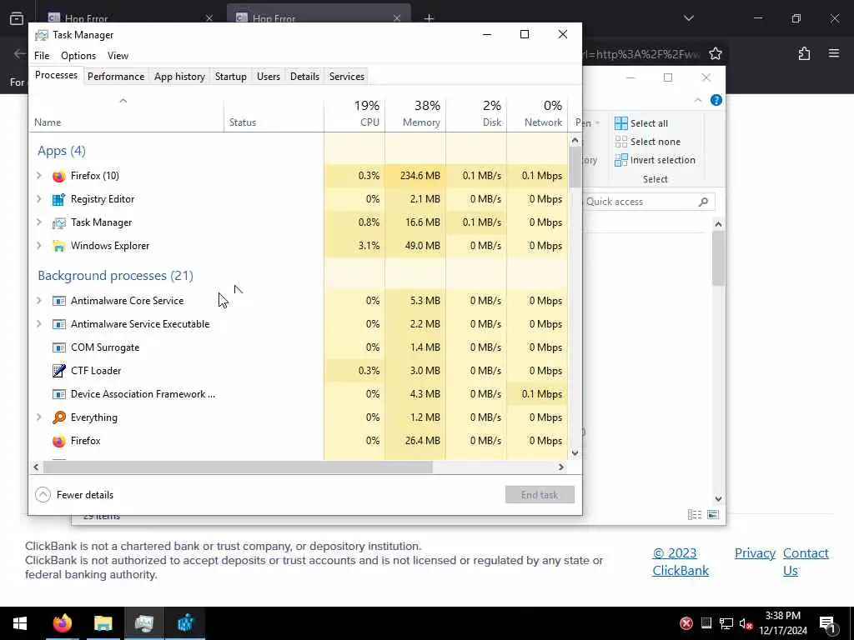The width and height of the screenshot is (854, 640).
Task: Click the Task Manager horizontal scrollbar thumb
Action: click(238, 467)
